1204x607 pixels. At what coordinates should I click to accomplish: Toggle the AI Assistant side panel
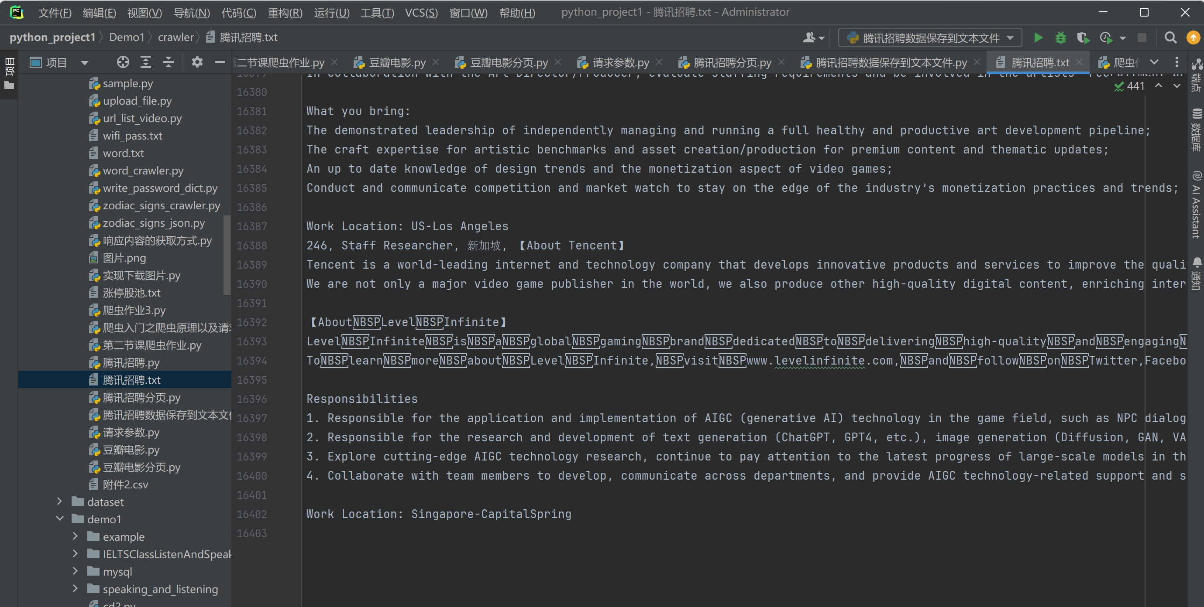tap(1196, 205)
